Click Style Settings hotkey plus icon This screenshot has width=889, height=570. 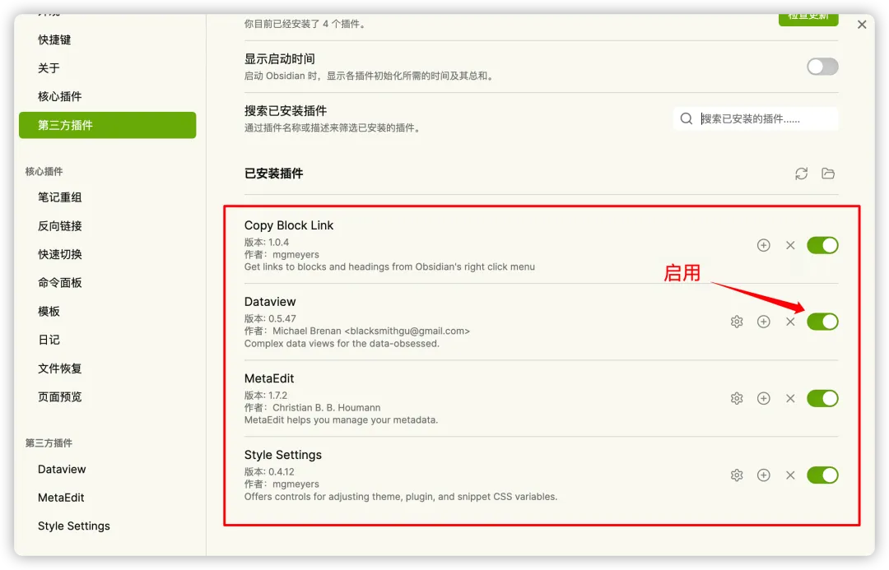764,475
